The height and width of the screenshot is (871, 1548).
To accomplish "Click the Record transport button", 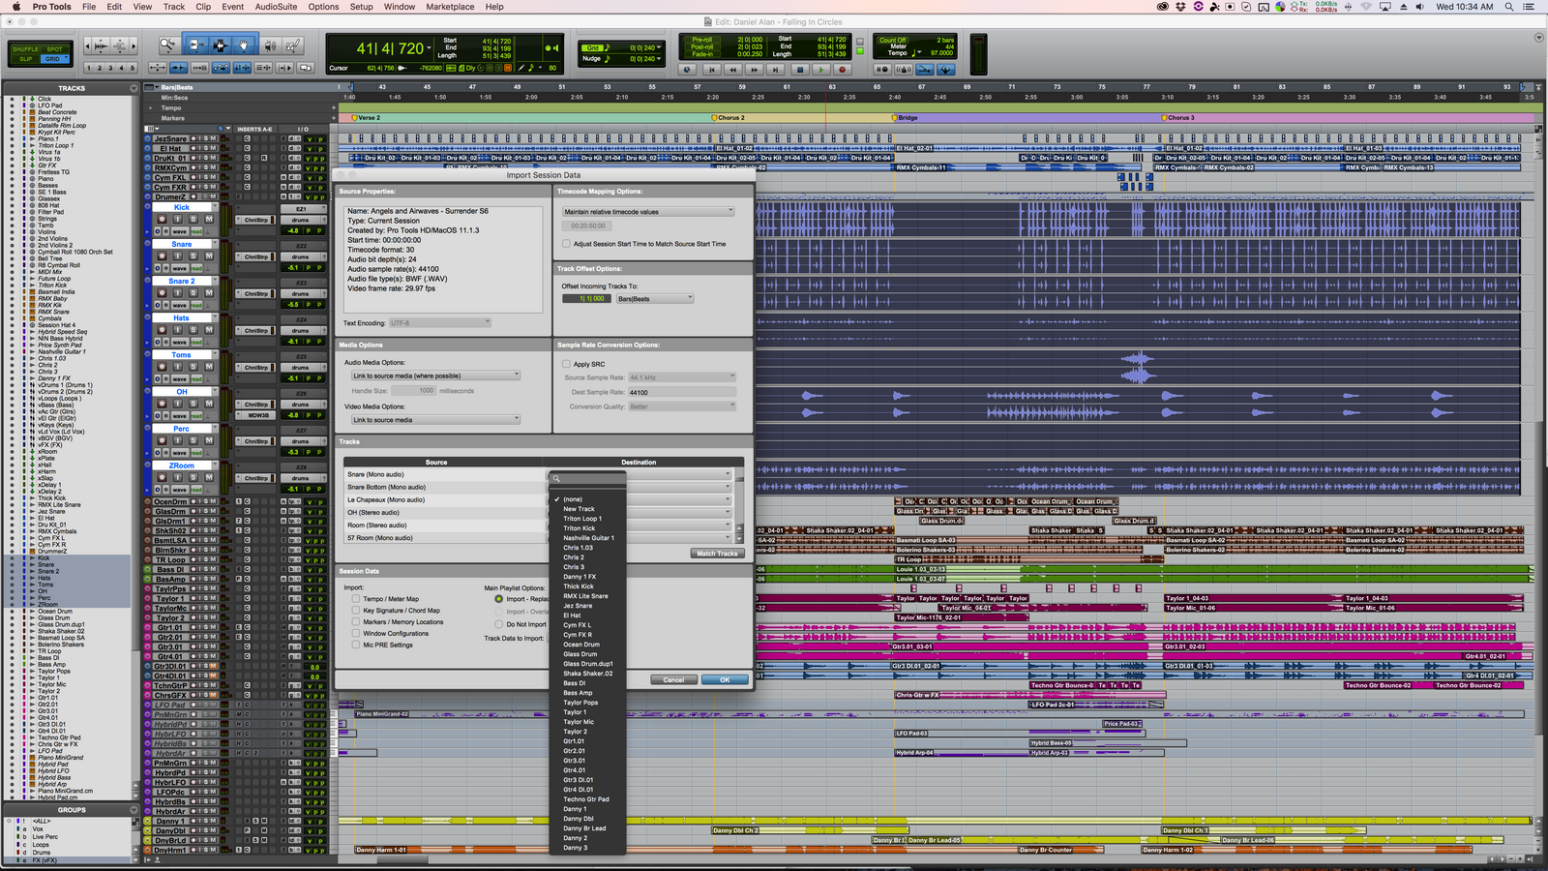I will (x=842, y=69).
